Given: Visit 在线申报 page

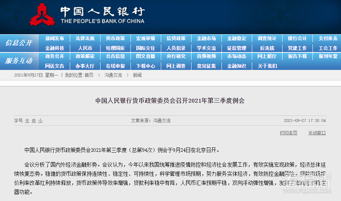Looking at the screenshot, I should [x=115, y=66].
